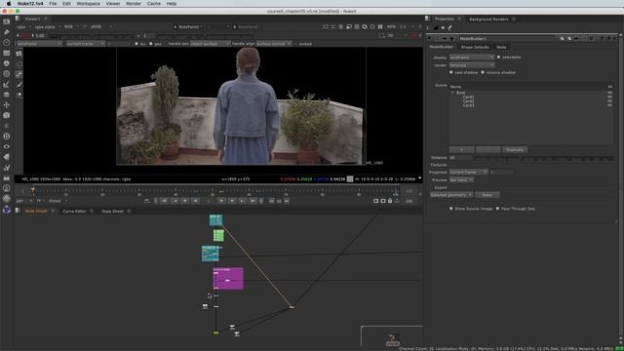
Task: Click the Nuke logo icon at toolbar bottom
Action: coord(7,209)
